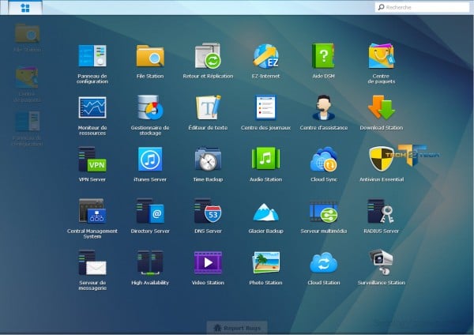Viewport: 474px width, 335px height.
Task: Open Antivirus Essential
Action: (382, 160)
